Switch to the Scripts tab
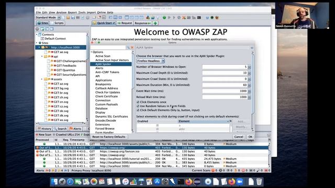This screenshot has width=335, height=188. [57, 23]
